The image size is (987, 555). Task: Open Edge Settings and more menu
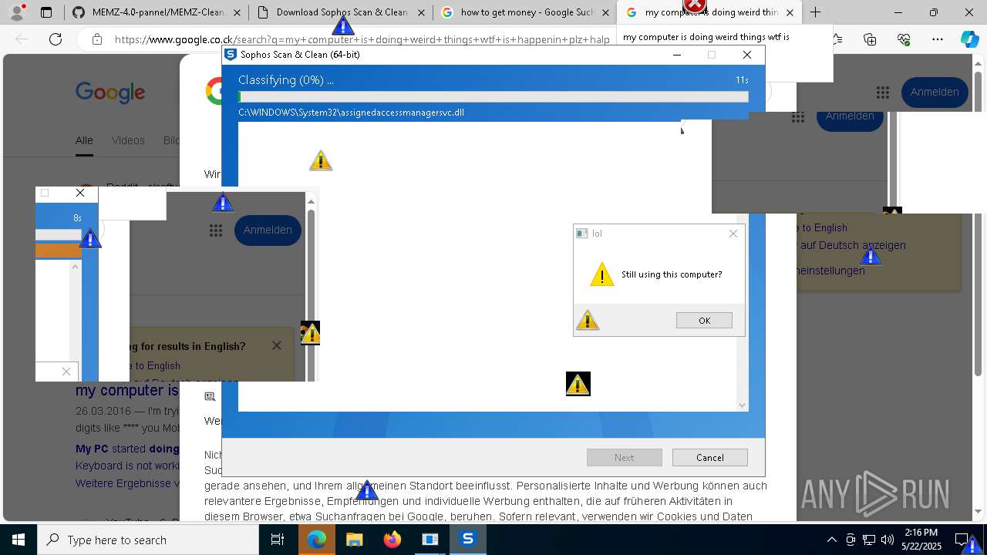[937, 39]
